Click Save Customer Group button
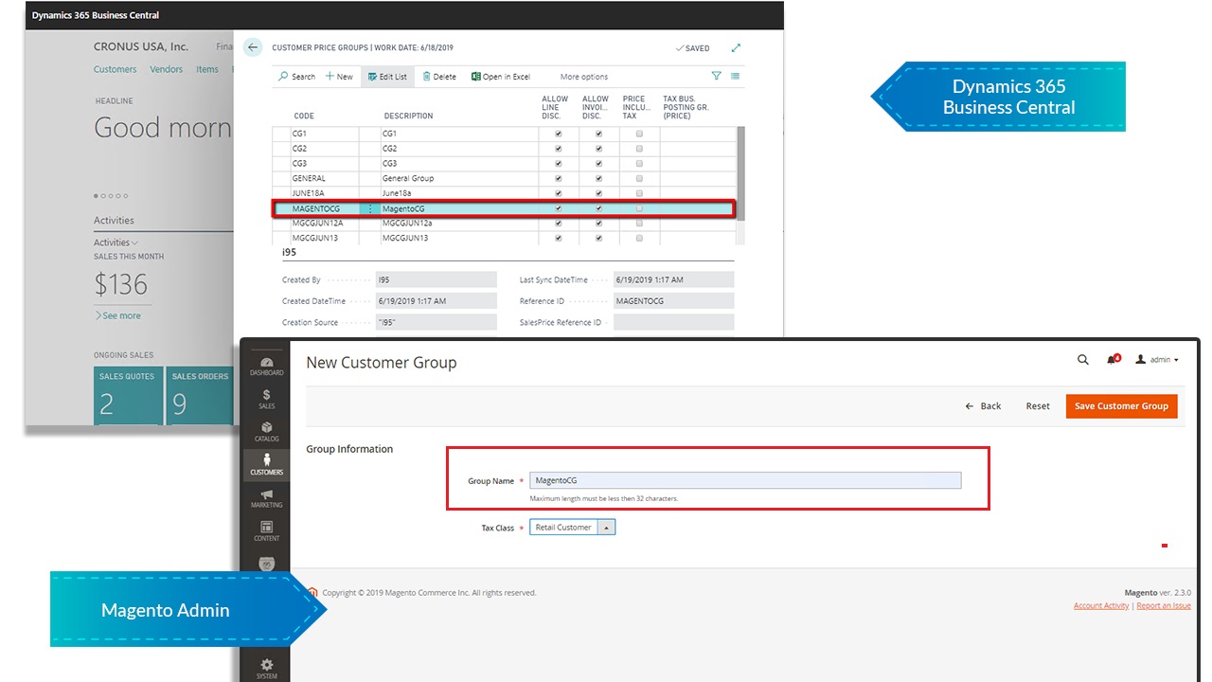 point(1121,406)
